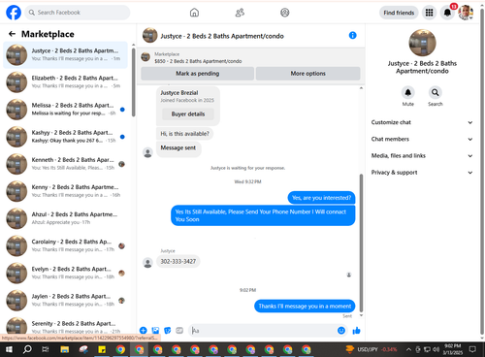Image resolution: width=485 pixels, height=357 pixels.
Task: Click the 'Yes, are you interested?' message
Action: pos(321,198)
